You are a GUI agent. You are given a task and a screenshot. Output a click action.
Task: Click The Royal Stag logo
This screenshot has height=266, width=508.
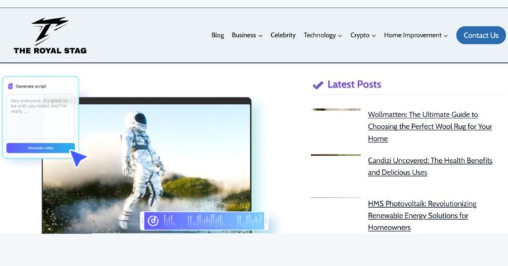50,36
